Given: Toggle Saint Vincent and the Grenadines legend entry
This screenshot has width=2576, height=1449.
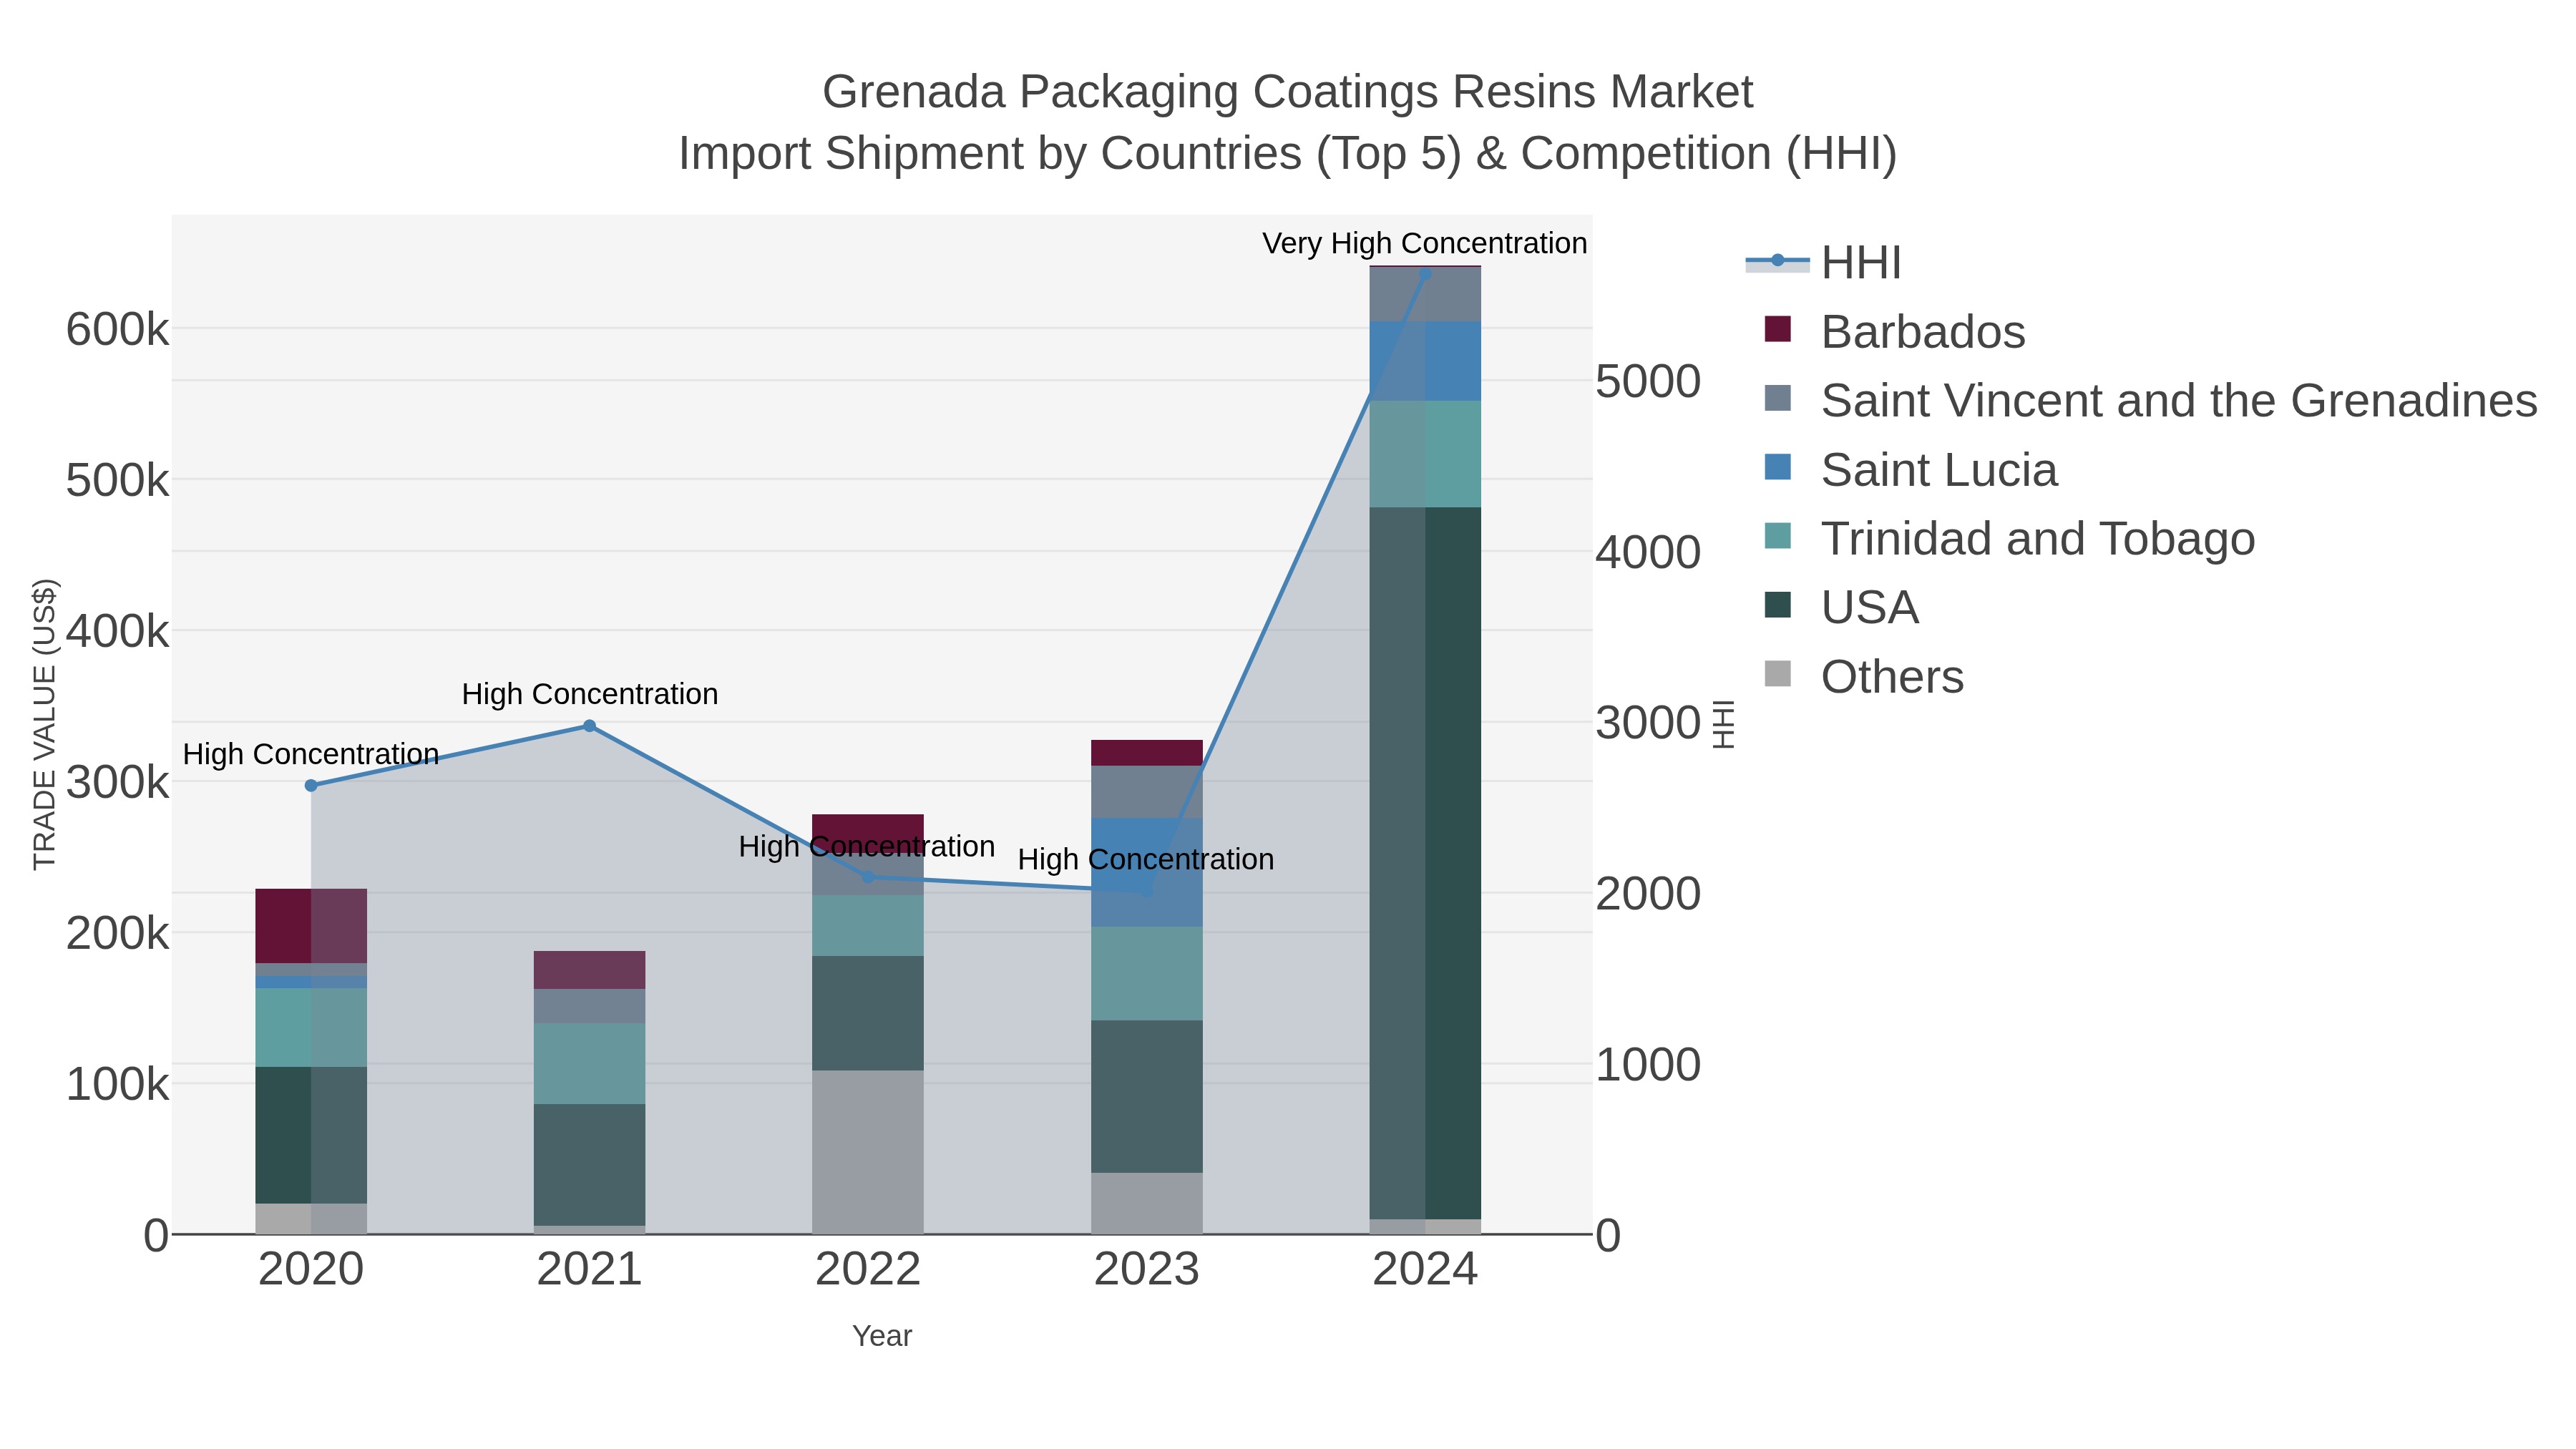Looking at the screenshot, I should [2151, 400].
